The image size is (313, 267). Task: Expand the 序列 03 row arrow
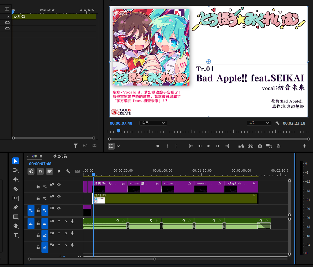(8, 17)
